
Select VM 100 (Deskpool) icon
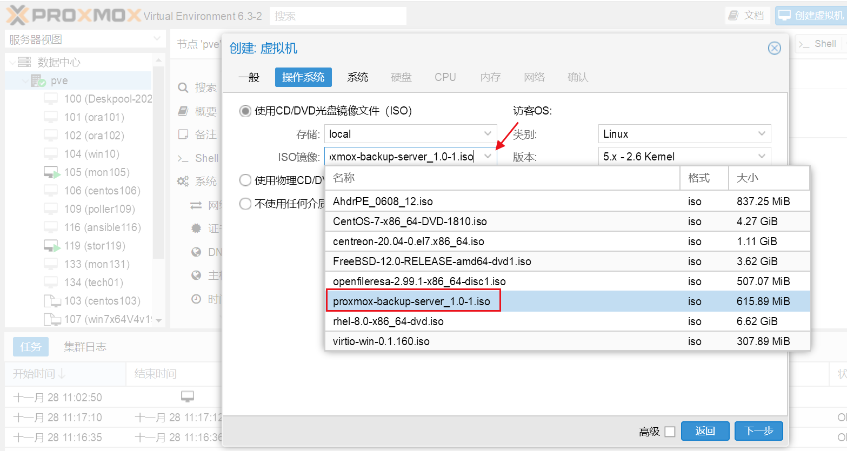point(51,99)
